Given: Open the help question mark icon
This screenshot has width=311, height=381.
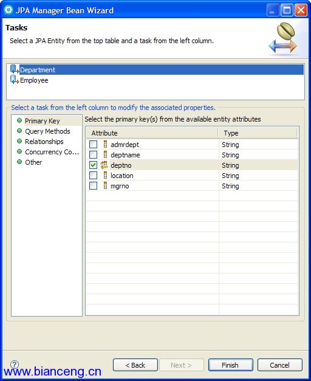Looking at the screenshot, I should coord(15,364).
